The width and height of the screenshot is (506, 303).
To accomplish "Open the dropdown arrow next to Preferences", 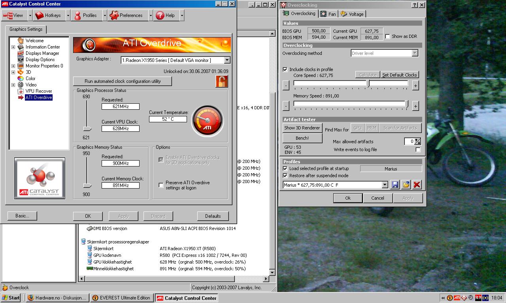I will click(x=151, y=15).
